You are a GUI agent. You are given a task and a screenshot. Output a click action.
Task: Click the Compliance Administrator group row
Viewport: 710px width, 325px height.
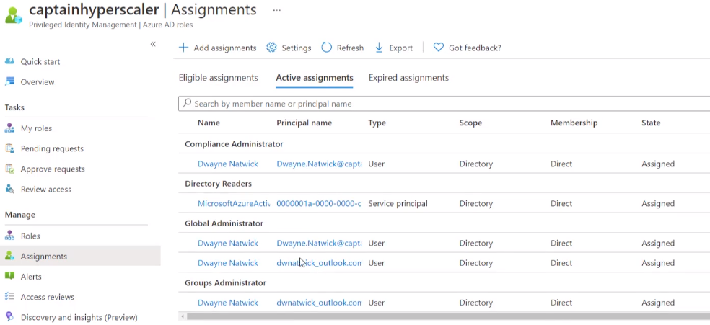[444, 143]
